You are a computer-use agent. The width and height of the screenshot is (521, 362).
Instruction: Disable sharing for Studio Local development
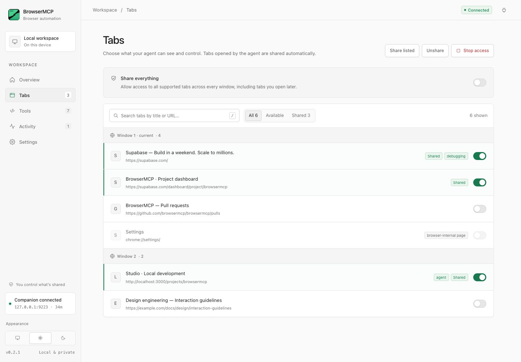[480, 277]
